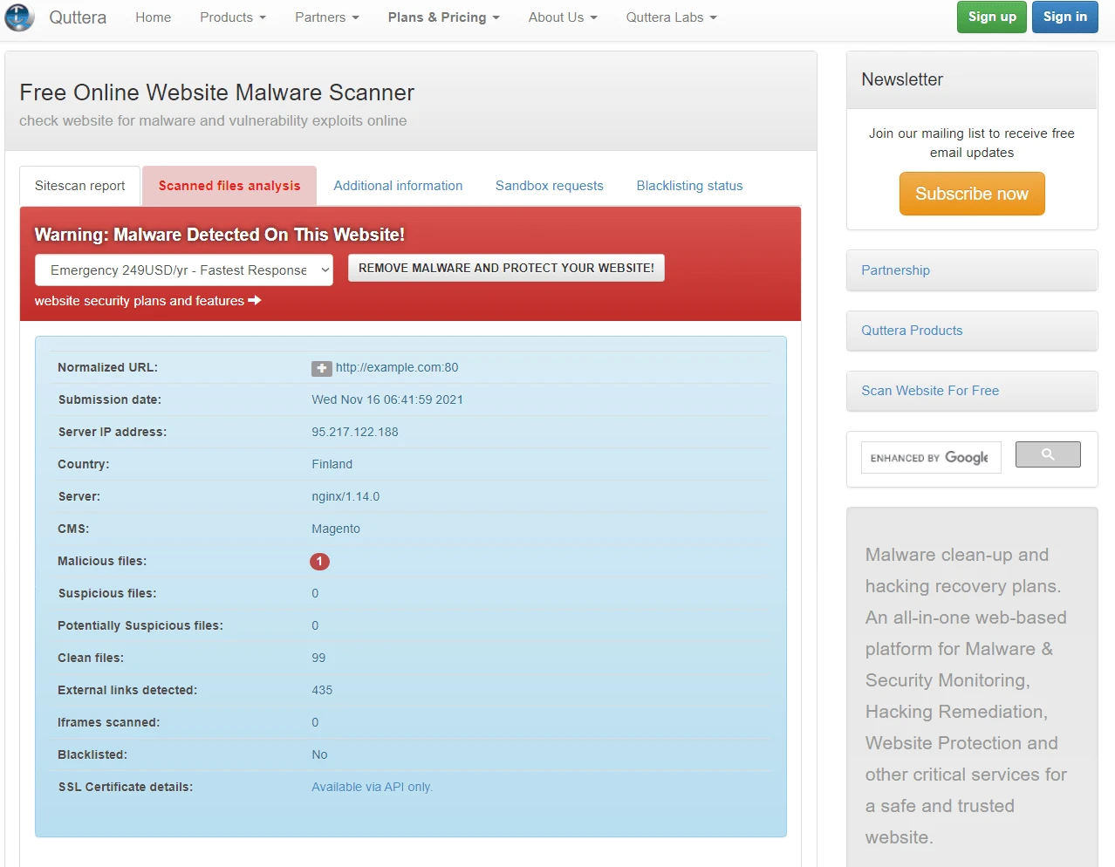Open the Products dropdown menu
Viewport: 1115px width, 867px height.
pos(232,17)
